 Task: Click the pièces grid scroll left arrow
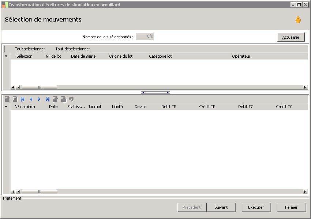(19, 192)
